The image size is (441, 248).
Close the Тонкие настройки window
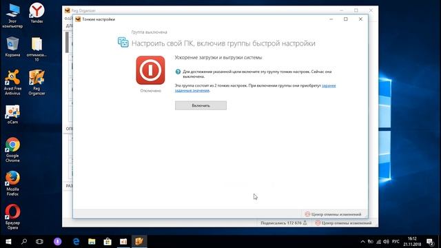(360, 19)
